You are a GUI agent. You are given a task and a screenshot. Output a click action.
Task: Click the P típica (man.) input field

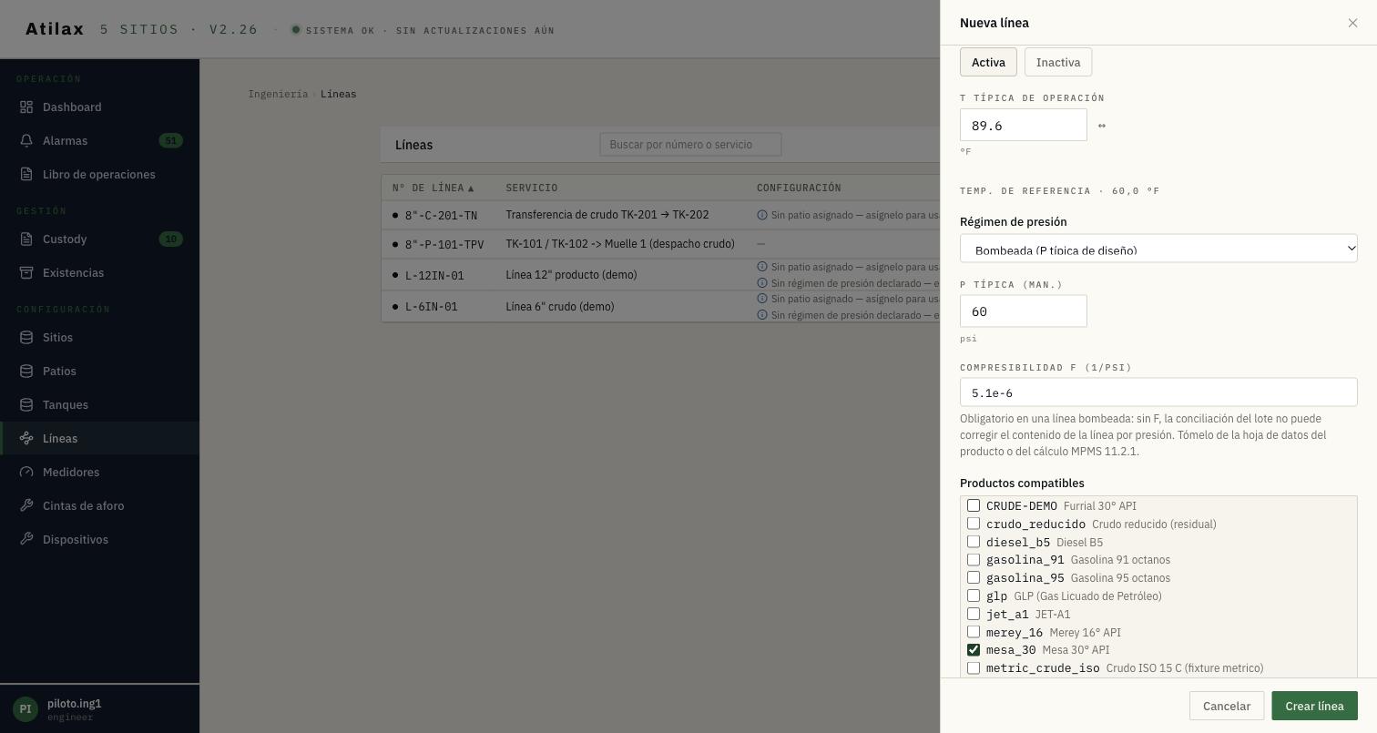[x=1024, y=311]
